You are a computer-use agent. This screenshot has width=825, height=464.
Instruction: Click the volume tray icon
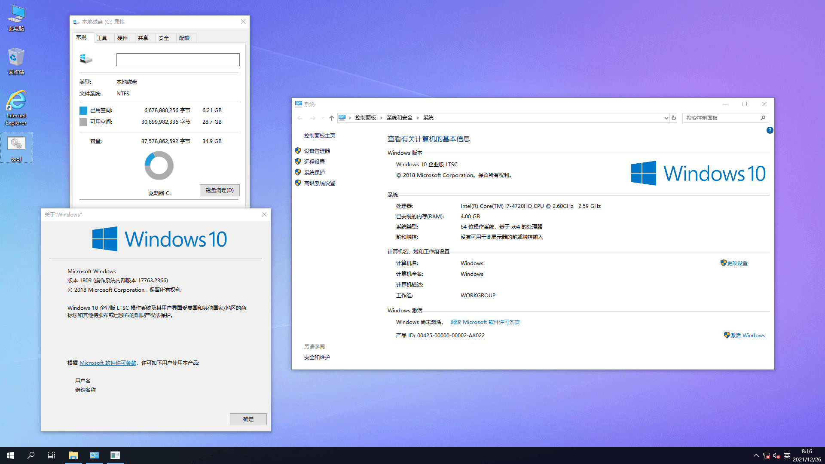click(x=776, y=455)
